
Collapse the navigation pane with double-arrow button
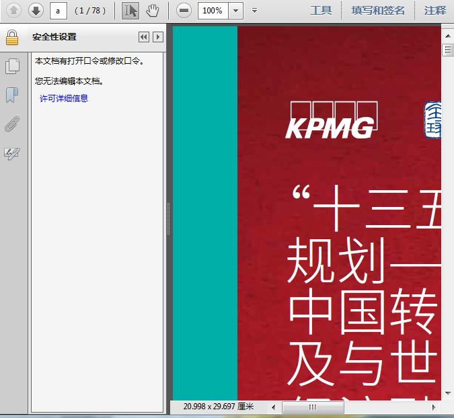144,37
